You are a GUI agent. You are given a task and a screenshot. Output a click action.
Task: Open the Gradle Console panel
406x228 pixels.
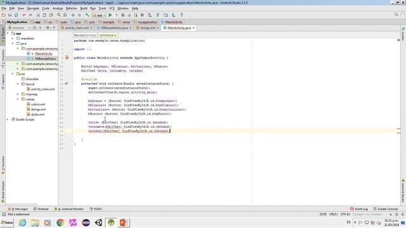click(x=386, y=209)
